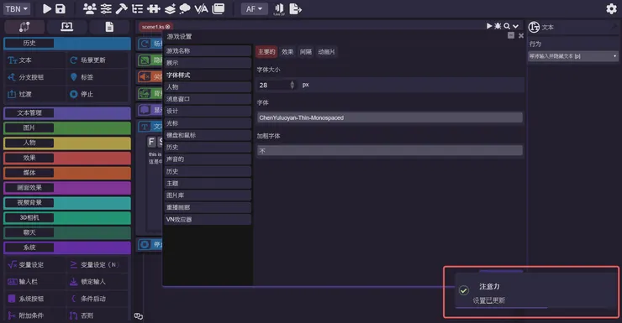Click the chat bubbles icon at bottom left
The height and width of the screenshot is (323, 622).
pos(139,316)
